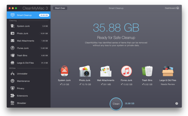The image size is (188, 116).
Task: Switch to iTunes Junk section
Action: (x=29, y=48)
